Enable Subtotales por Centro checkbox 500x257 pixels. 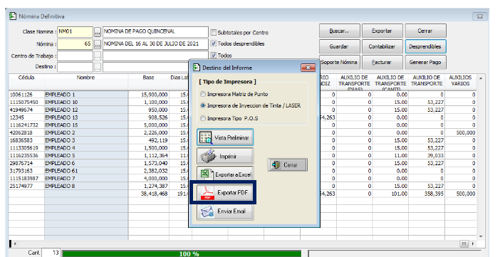[214, 33]
